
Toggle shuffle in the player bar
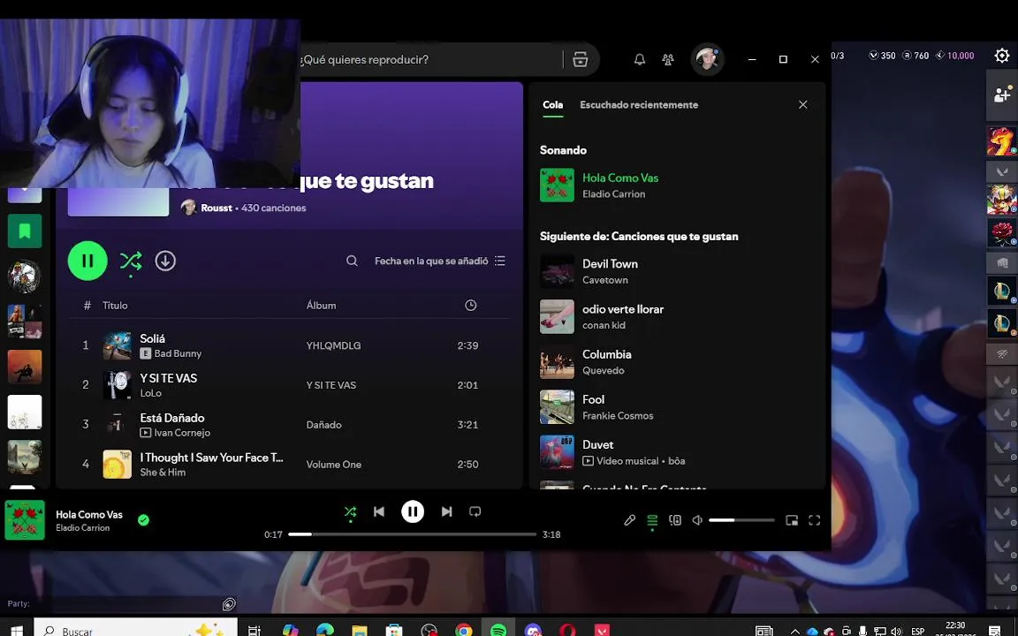pyautogui.click(x=350, y=512)
